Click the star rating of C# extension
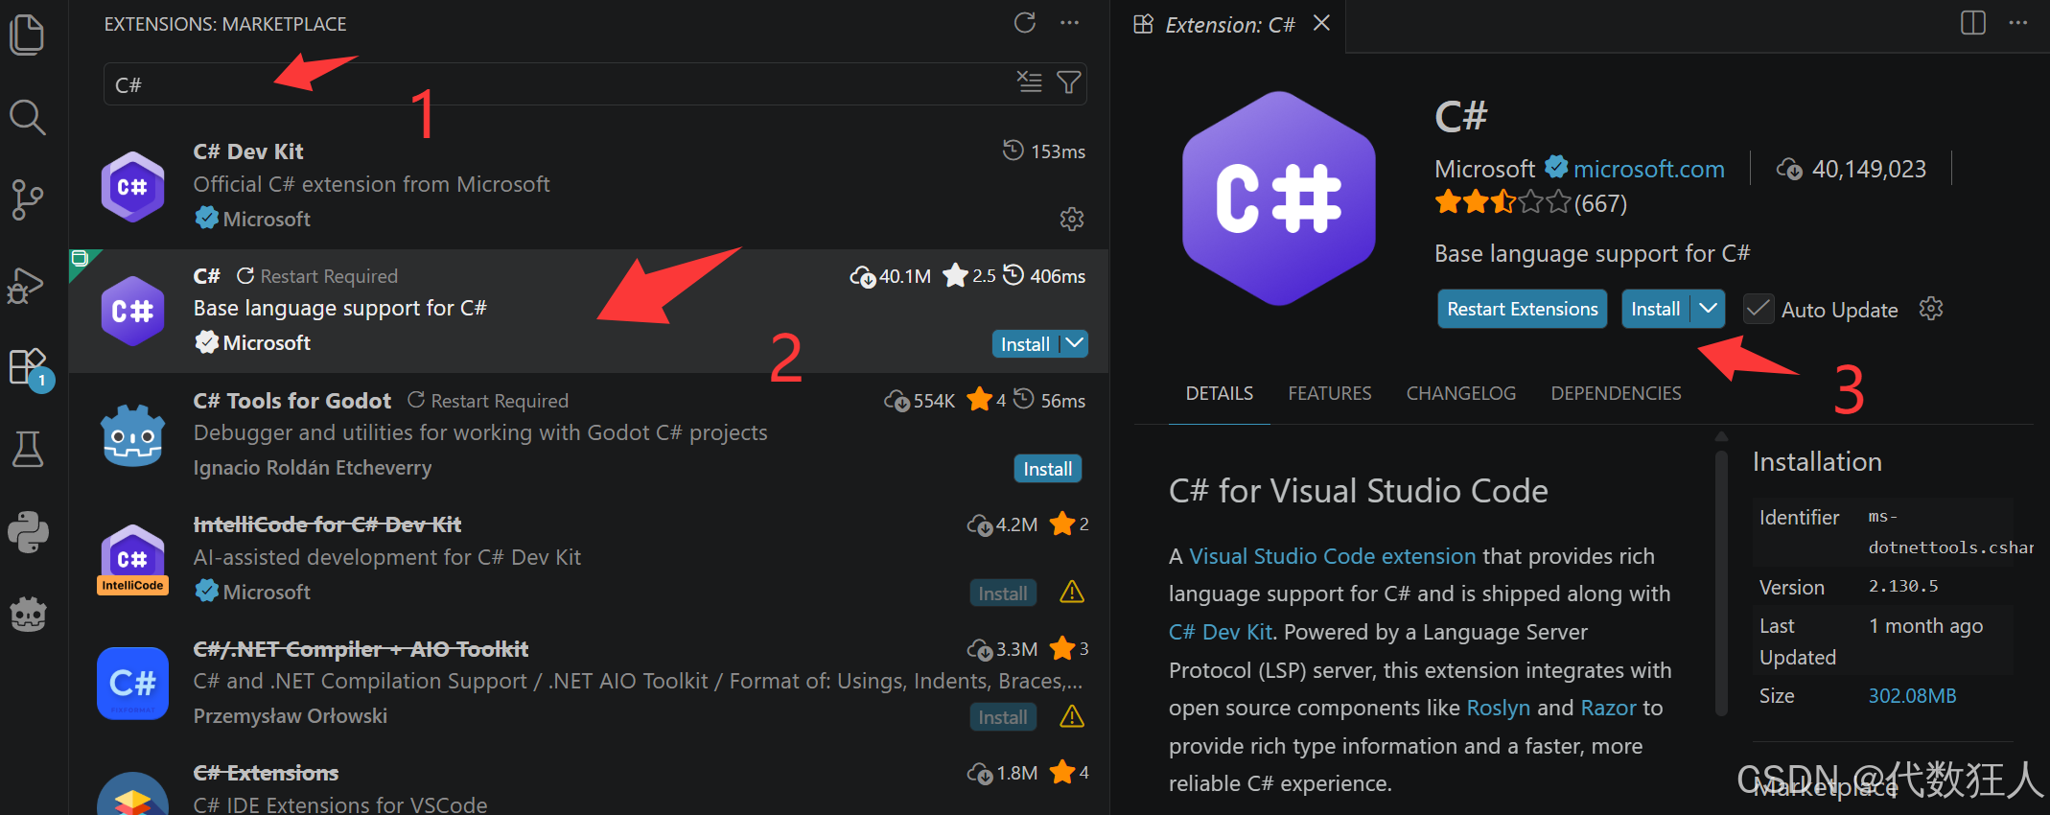 click(1502, 202)
